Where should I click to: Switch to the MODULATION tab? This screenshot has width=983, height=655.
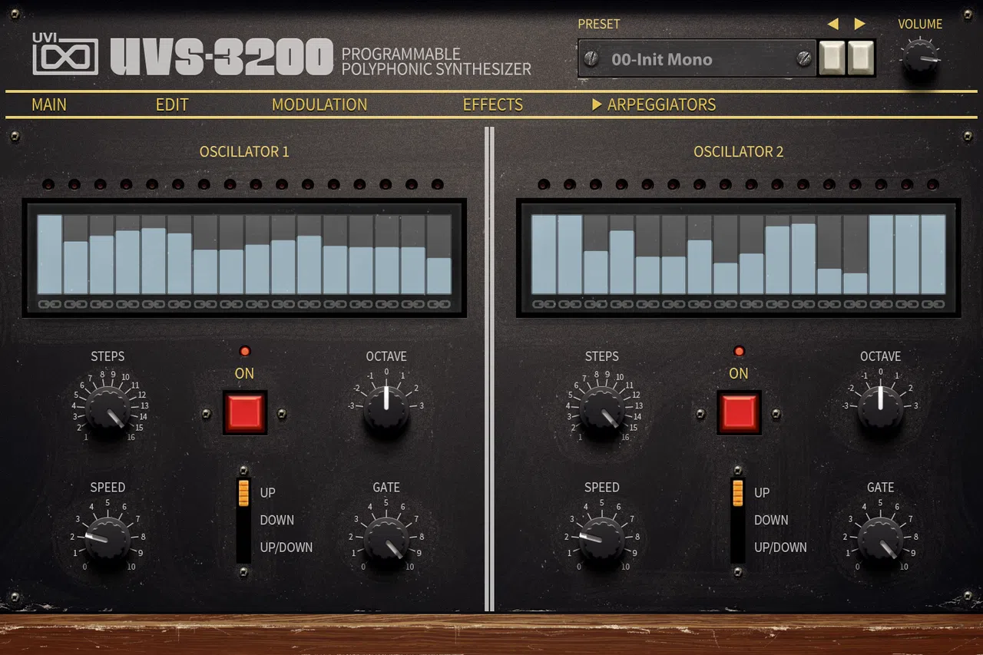tap(319, 104)
